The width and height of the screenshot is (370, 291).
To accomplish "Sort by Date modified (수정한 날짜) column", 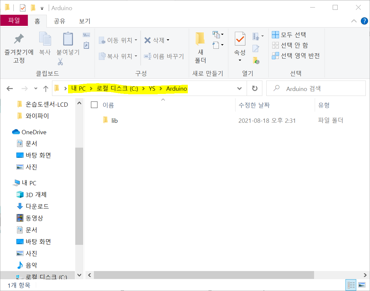I will click(254, 105).
